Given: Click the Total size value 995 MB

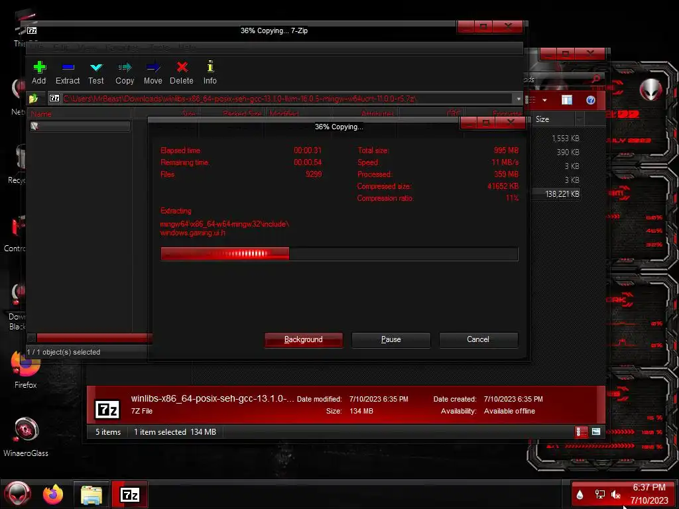Looking at the screenshot, I should tap(506, 150).
